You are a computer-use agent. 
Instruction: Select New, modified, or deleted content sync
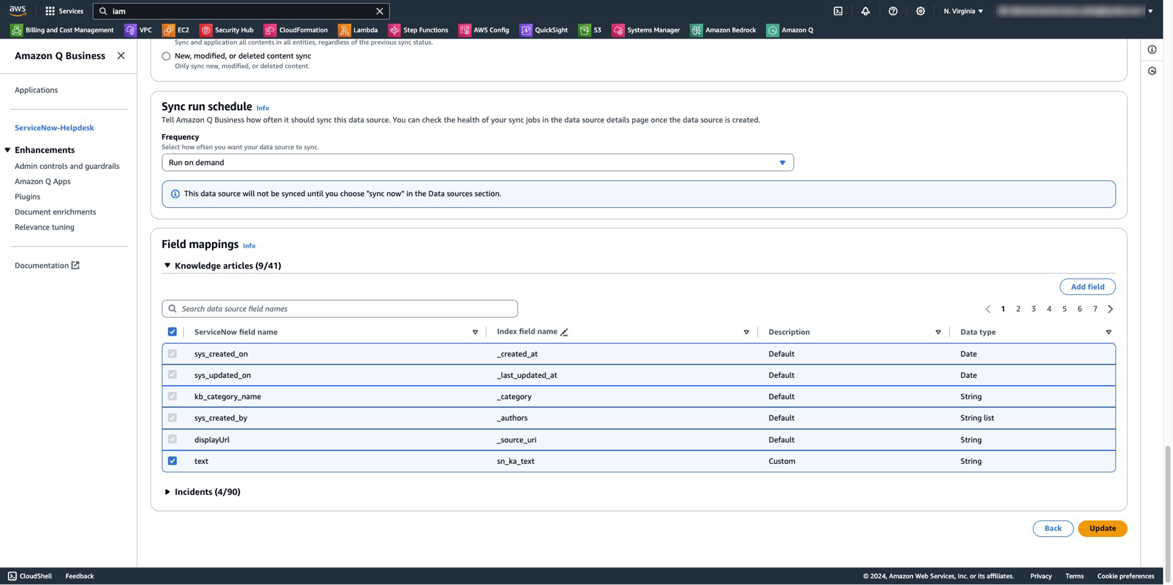pos(166,56)
